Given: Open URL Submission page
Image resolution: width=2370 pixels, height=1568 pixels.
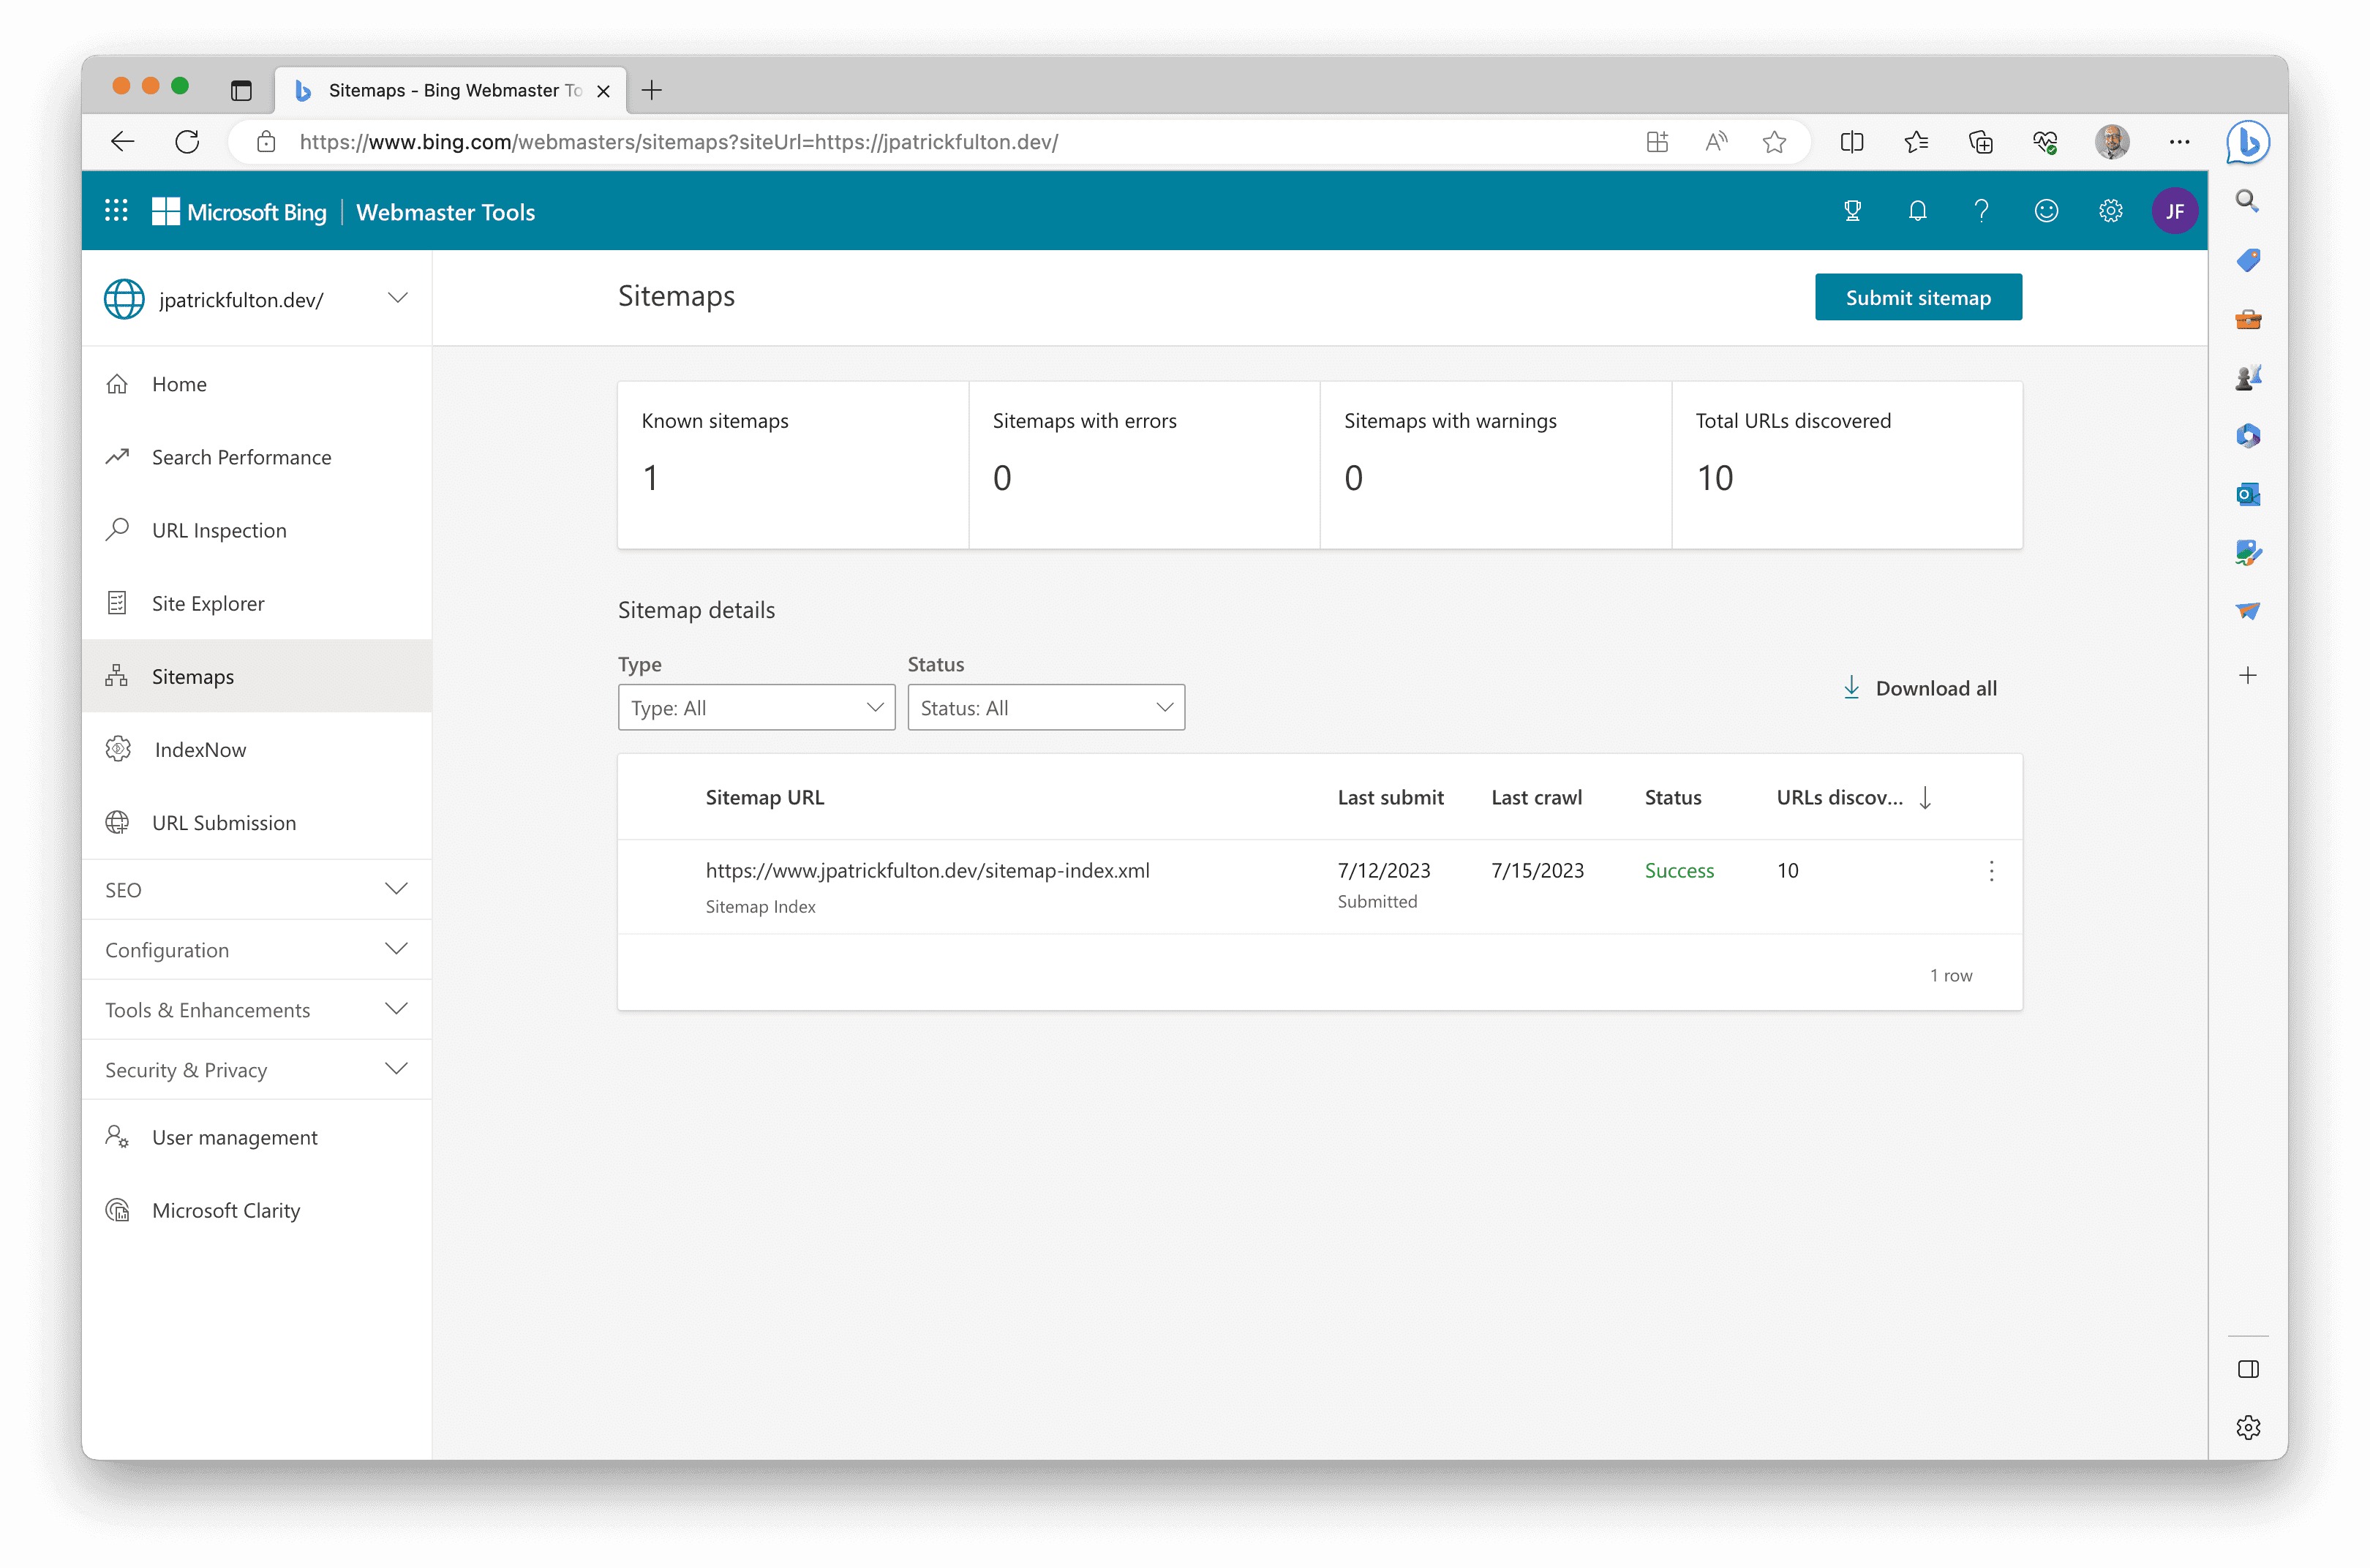Looking at the screenshot, I should tap(257, 822).
